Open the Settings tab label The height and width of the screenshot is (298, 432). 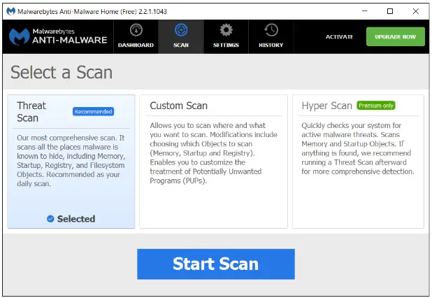click(x=226, y=45)
